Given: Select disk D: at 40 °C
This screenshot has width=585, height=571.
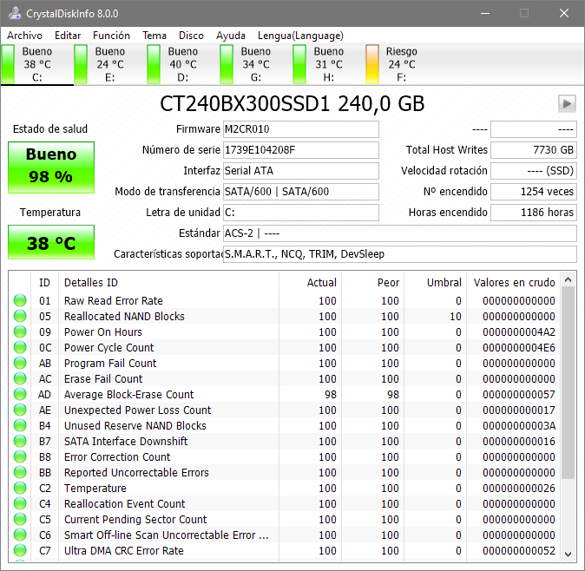Looking at the screenshot, I should click(183, 64).
